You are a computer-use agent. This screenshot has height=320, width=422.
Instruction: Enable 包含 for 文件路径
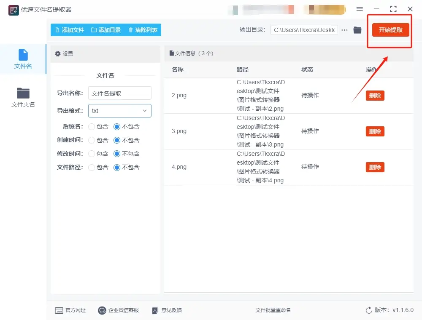92,167
